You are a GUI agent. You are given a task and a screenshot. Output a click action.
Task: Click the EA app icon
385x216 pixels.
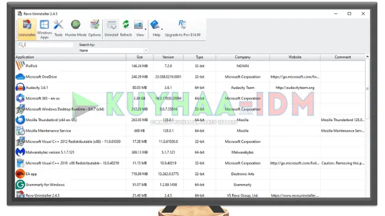(x=20, y=174)
